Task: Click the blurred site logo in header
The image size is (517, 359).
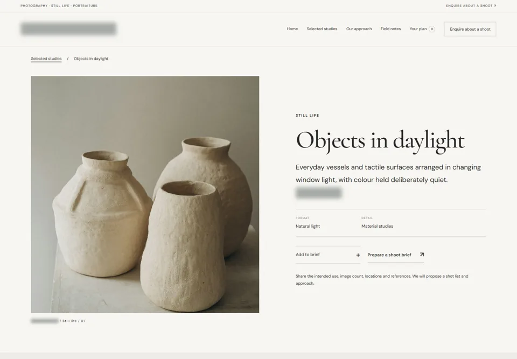Action: pos(68,29)
